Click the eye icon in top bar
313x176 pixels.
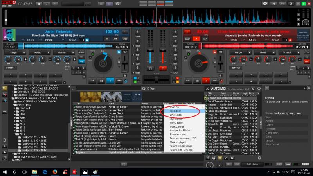(265, 4)
